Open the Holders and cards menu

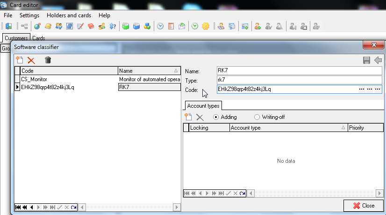(x=69, y=15)
